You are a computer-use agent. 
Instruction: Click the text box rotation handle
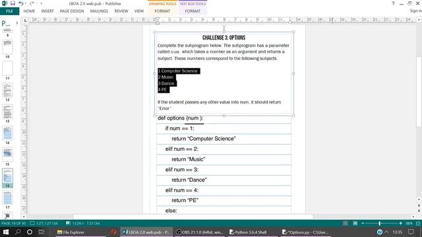224,26
